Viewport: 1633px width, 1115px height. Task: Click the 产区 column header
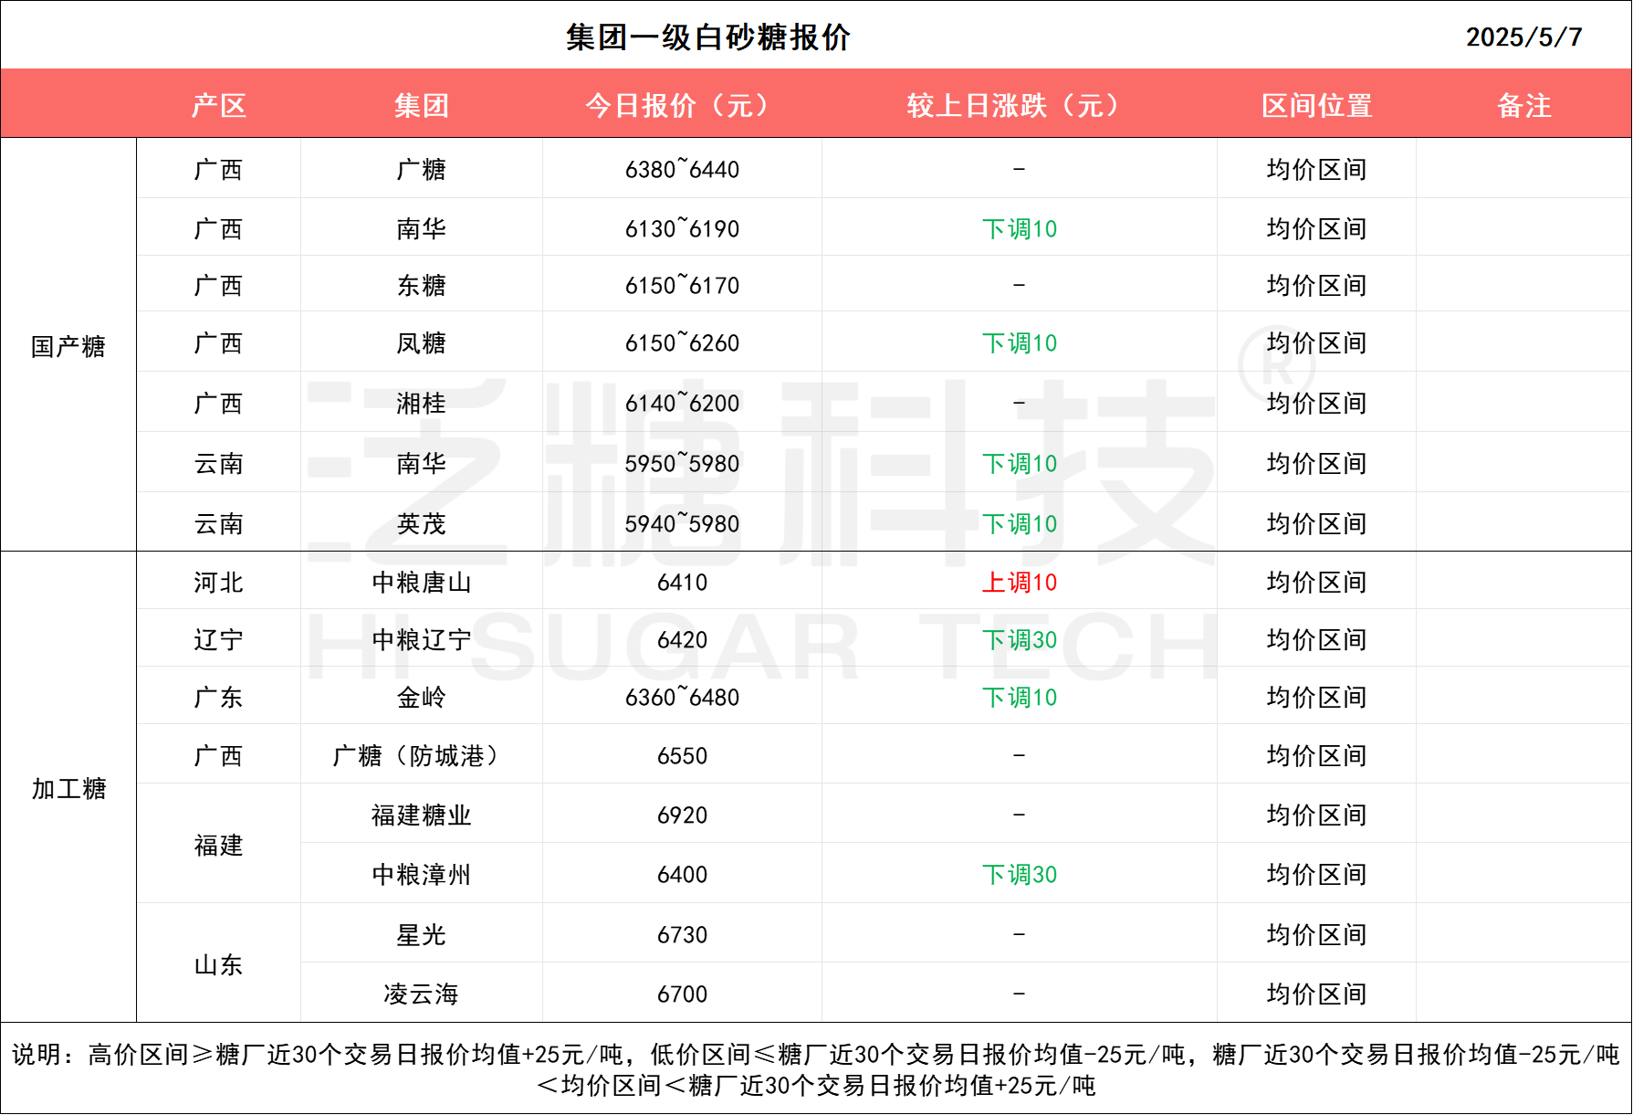coord(218,105)
